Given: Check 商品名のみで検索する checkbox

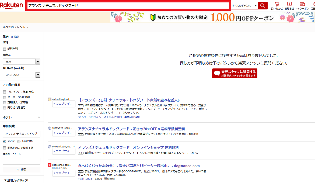Looking at the screenshot, I should click(x=4, y=148).
